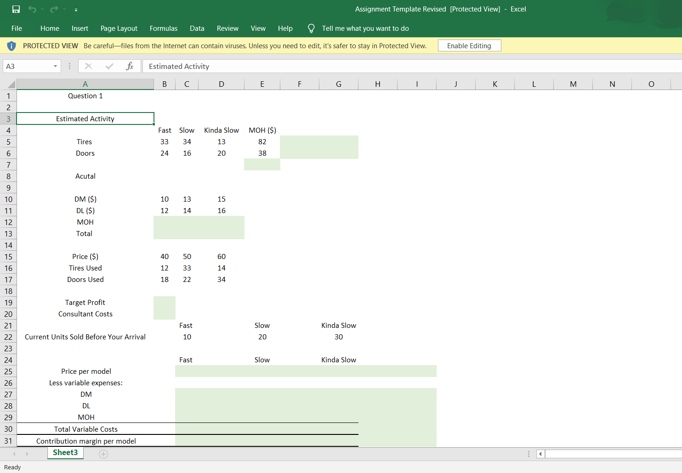Click the sheet tab bar resize handle dots

pos(529,454)
